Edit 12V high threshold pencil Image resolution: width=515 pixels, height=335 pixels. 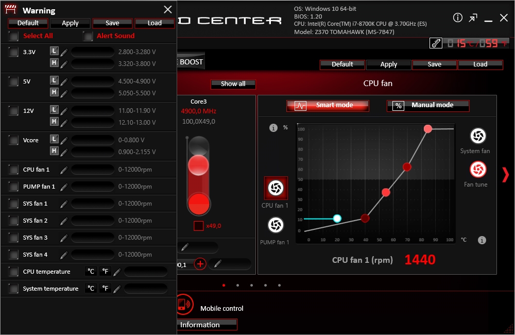coord(64,122)
